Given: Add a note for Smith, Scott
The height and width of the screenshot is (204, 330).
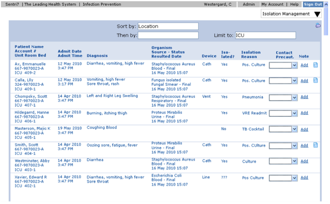Looking at the screenshot, I should pos(304,145).
